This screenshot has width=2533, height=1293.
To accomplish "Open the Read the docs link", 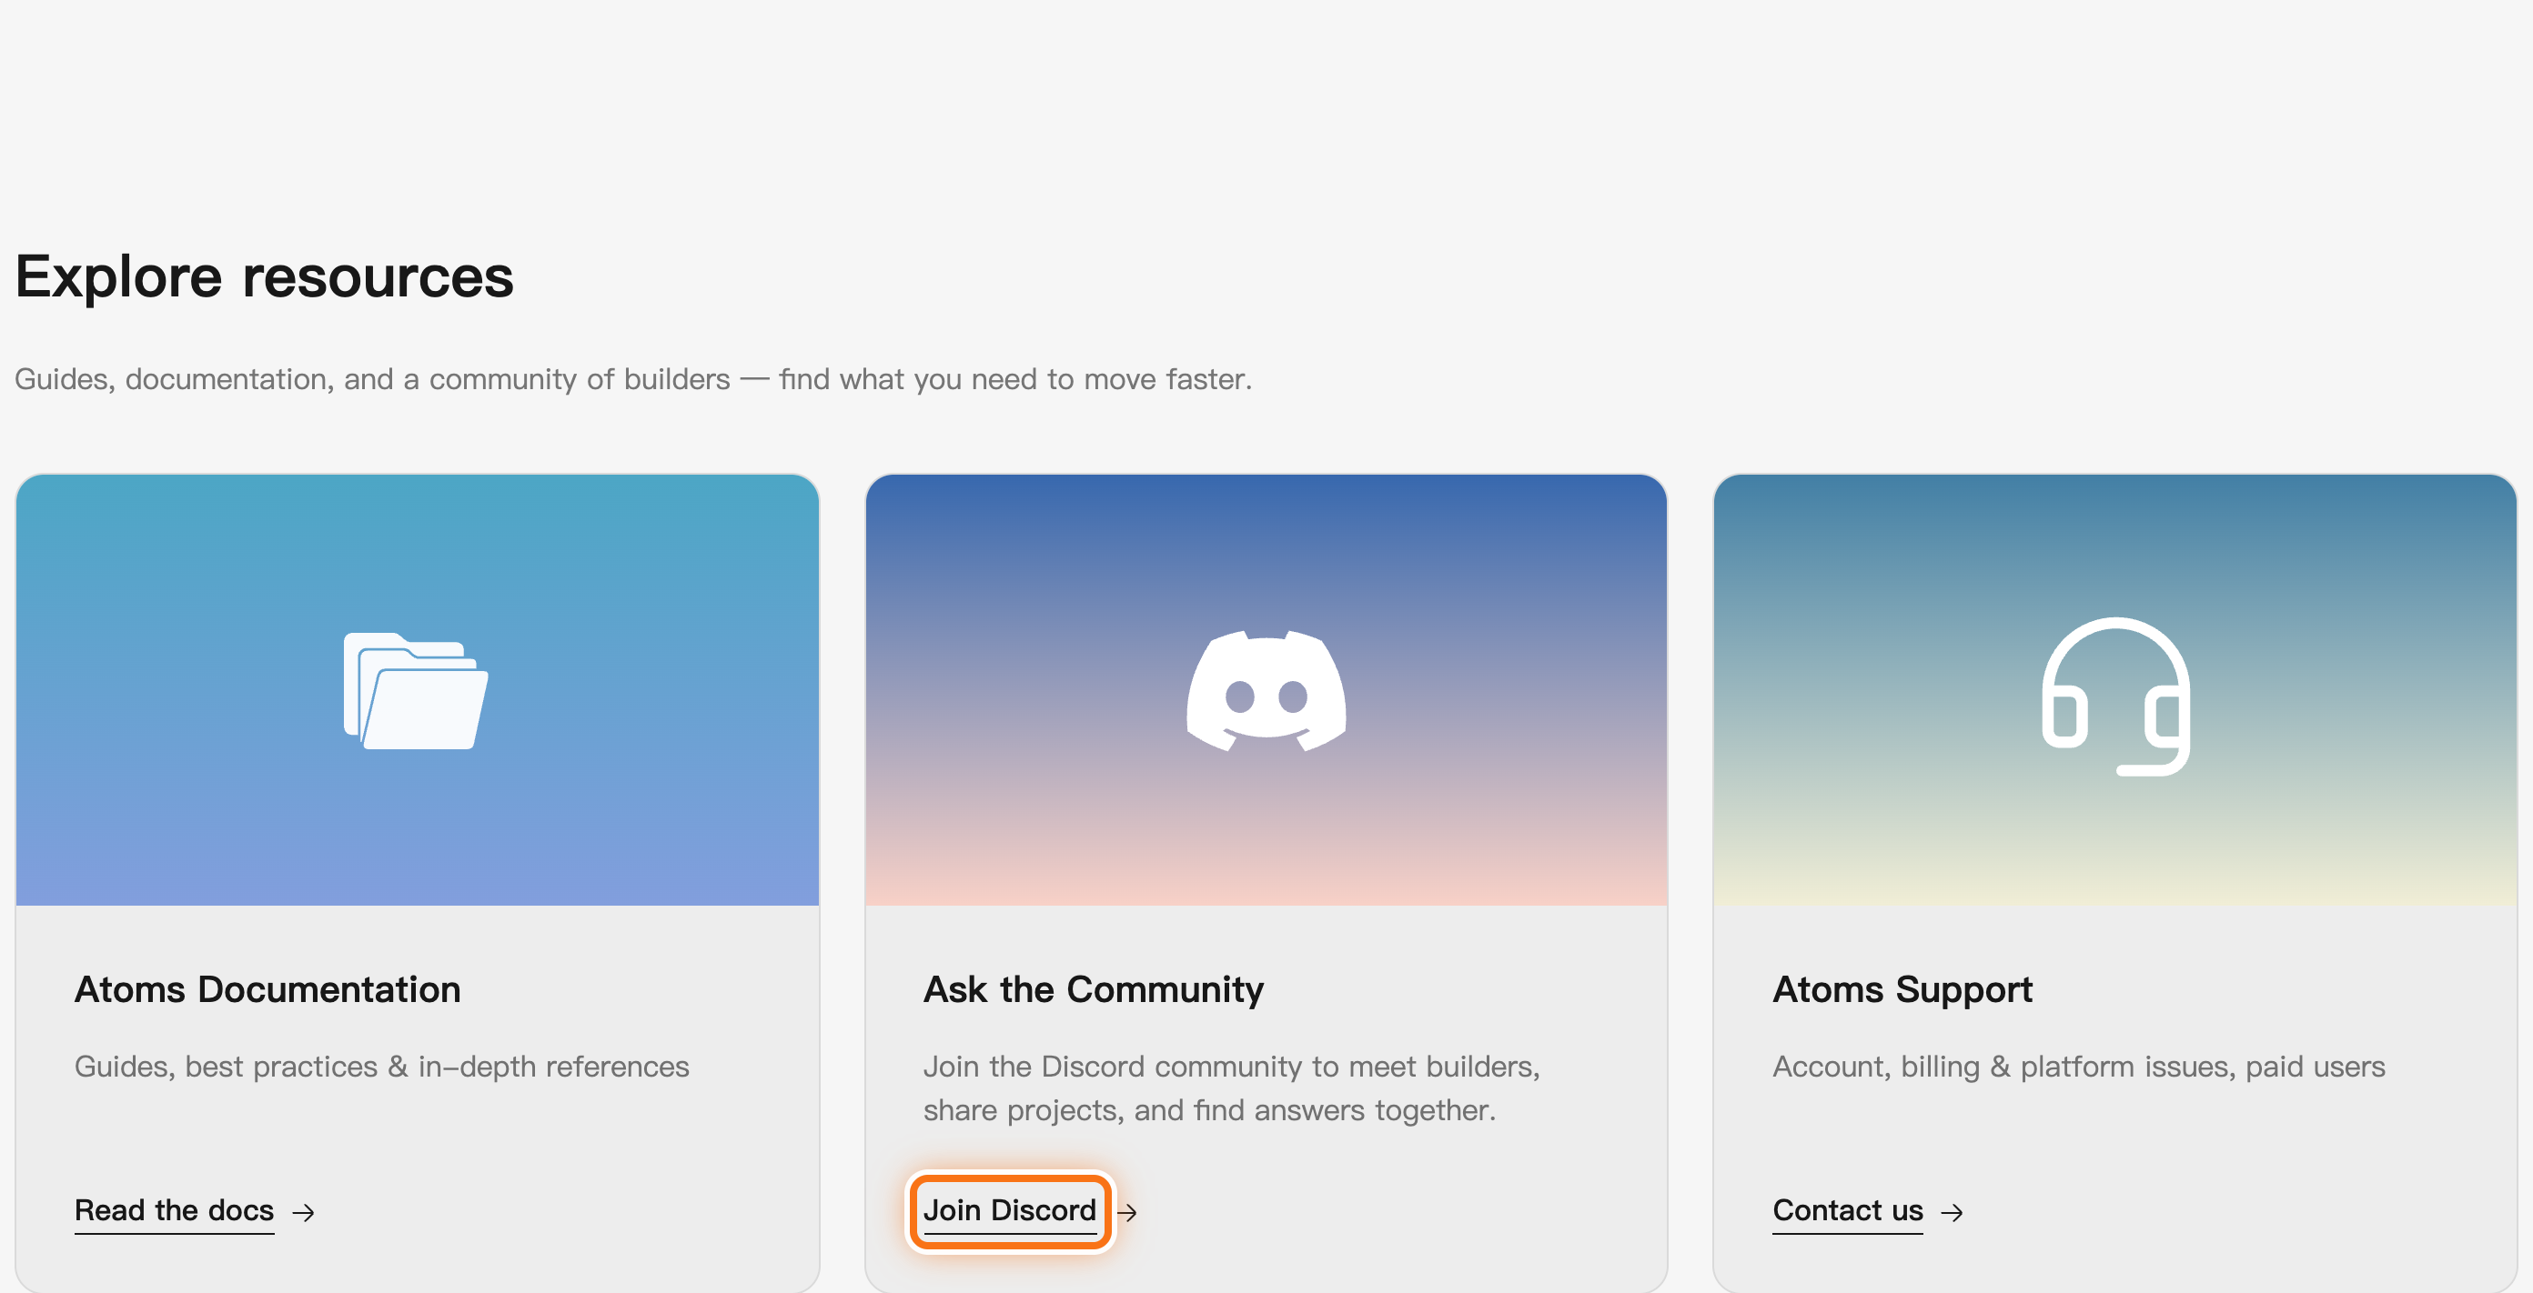I will coord(174,1210).
